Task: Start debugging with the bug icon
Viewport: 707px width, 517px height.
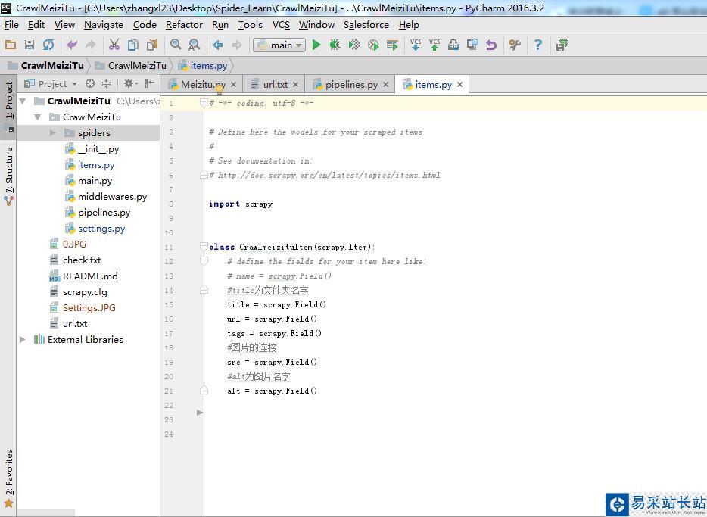Action: (x=335, y=45)
